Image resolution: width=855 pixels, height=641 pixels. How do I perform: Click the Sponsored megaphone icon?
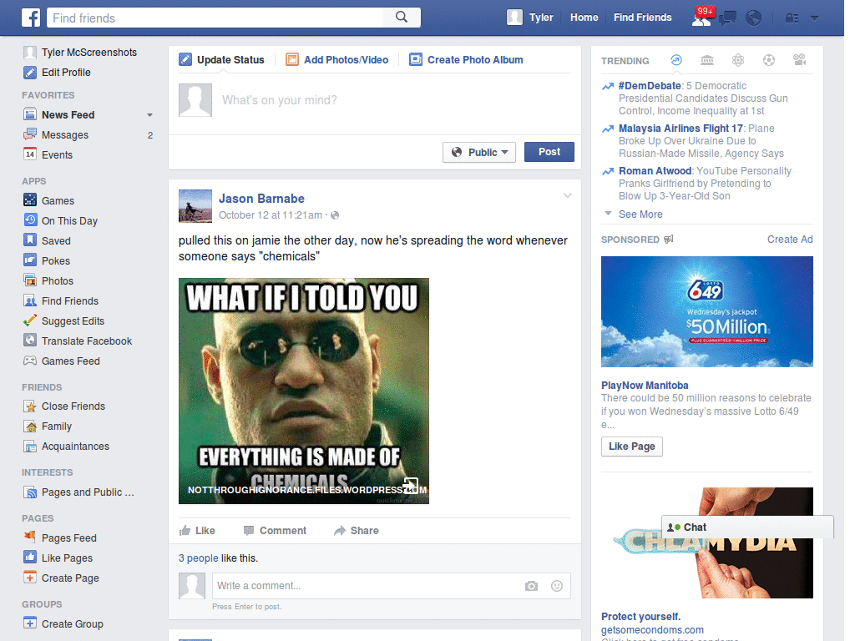669,240
